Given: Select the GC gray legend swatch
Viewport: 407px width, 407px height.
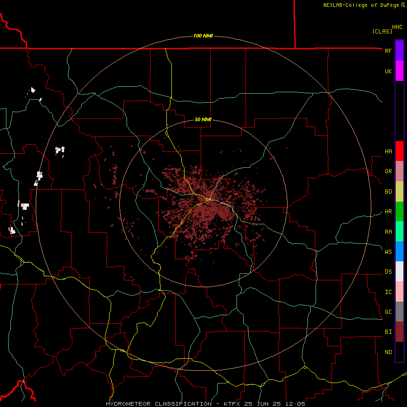Looking at the screenshot, I should coord(399,312).
